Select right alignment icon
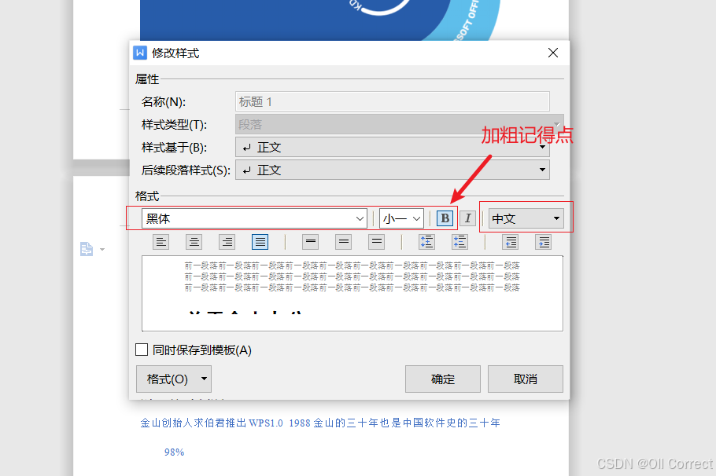The width and height of the screenshot is (716, 476). [227, 242]
